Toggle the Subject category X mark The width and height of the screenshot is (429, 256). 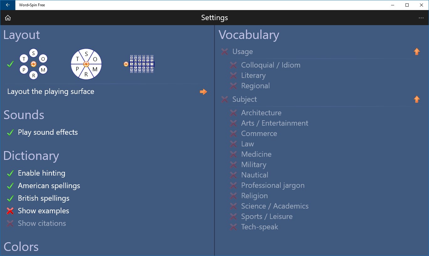225,99
